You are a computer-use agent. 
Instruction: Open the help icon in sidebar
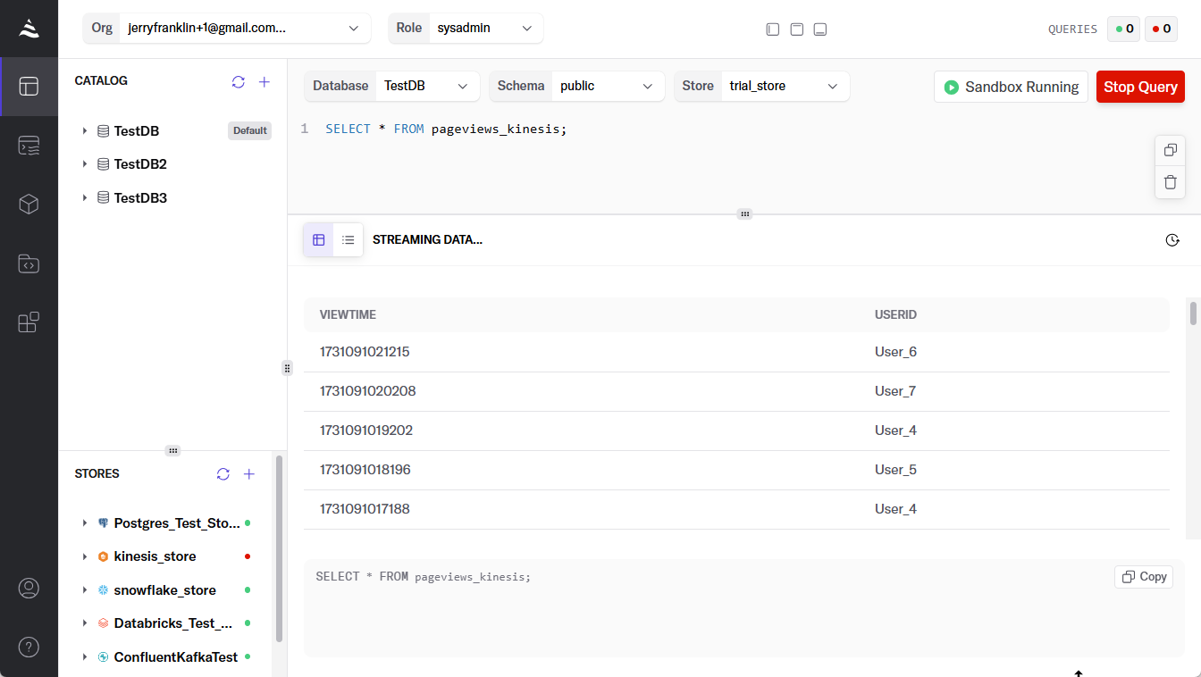click(x=29, y=647)
